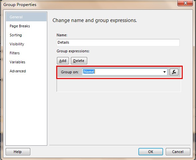
Task: Delete the selected group expression
Action: (x=79, y=61)
